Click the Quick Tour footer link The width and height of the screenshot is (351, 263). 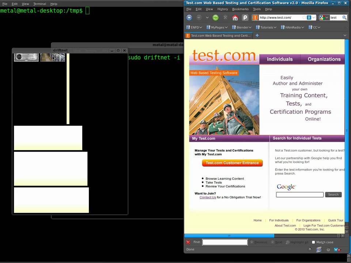[x=336, y=220]
